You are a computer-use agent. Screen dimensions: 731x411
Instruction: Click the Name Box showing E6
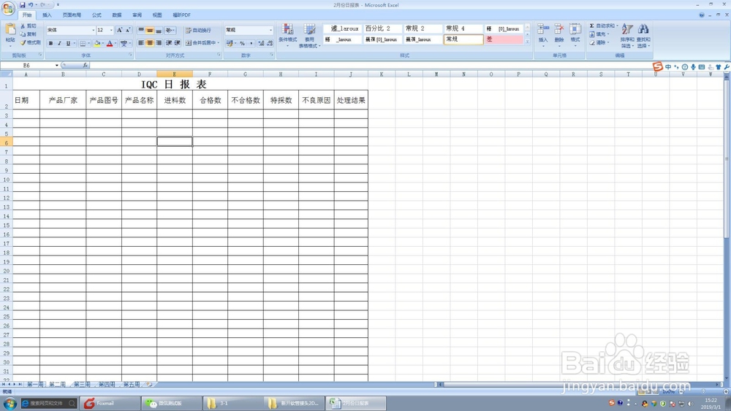click(x=26, y=66)
